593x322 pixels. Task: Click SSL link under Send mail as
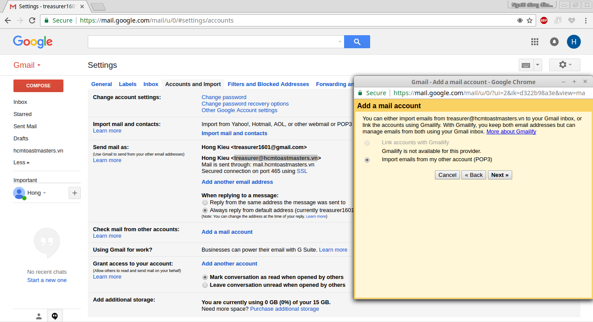click(302, 171)
